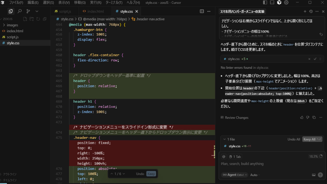Give thumbs down to the response
327x184 pixels.
(308, 118)
